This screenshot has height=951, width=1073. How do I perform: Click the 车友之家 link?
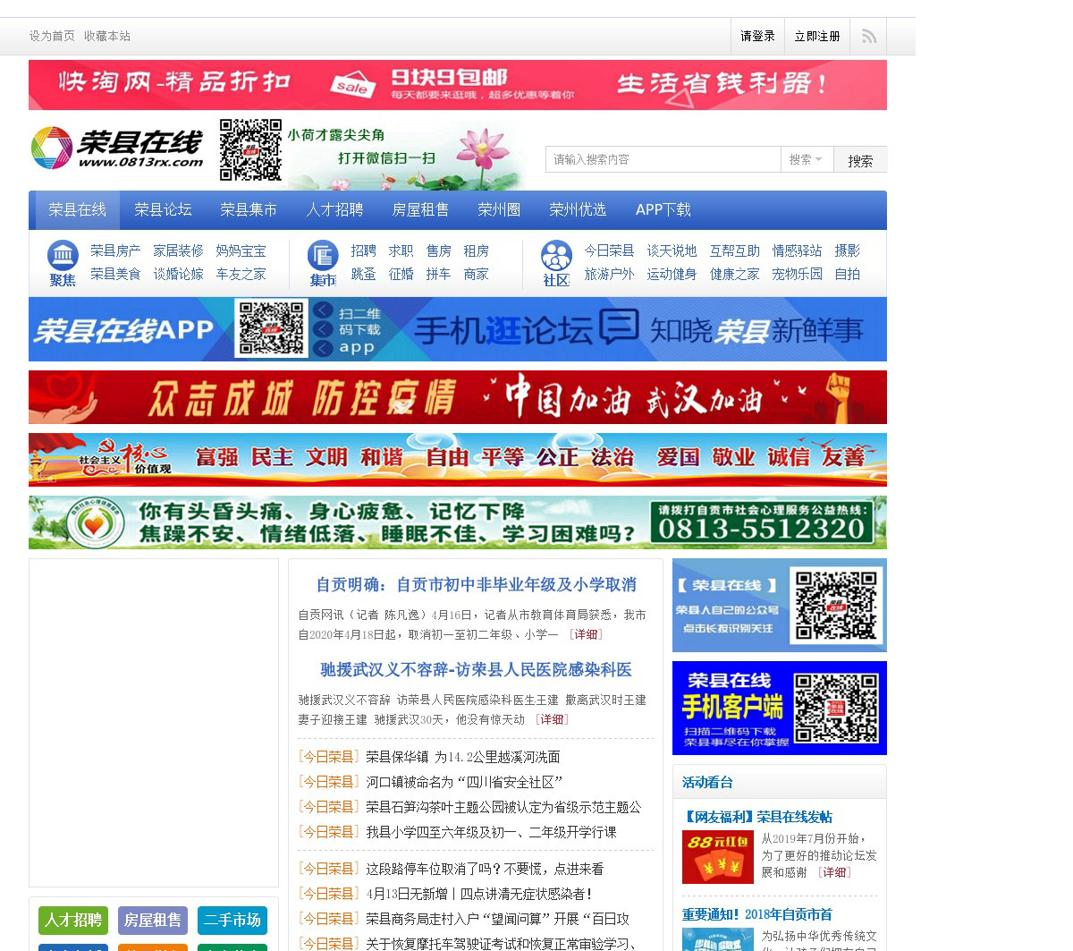tap(241, 274)
